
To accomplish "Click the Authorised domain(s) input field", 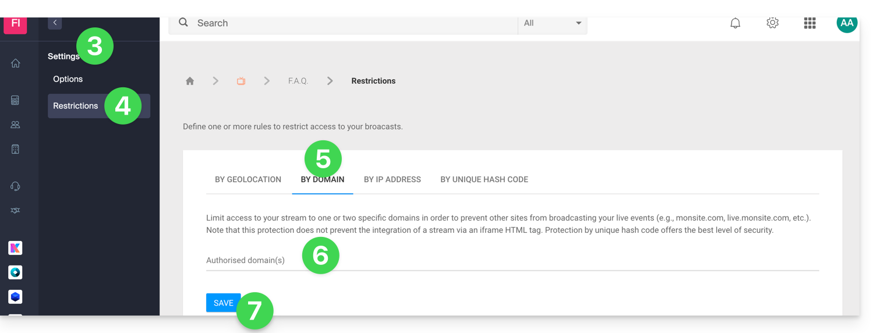I will (512, 261).
